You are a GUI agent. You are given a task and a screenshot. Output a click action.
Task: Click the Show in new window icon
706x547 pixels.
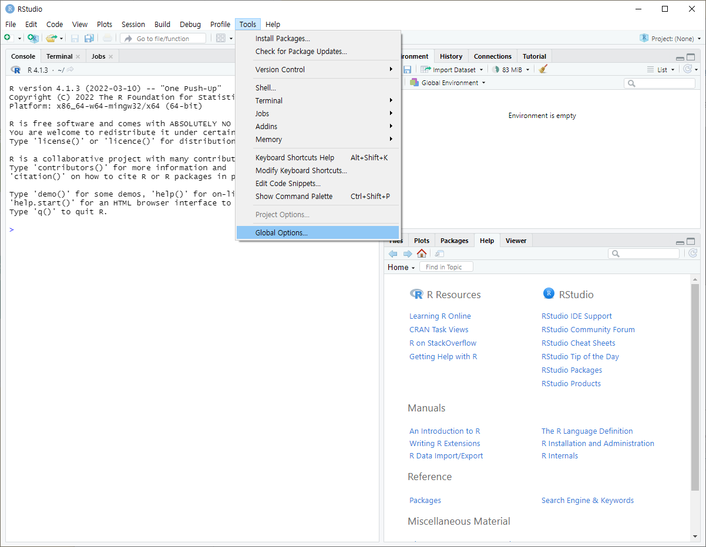[439, 254]
